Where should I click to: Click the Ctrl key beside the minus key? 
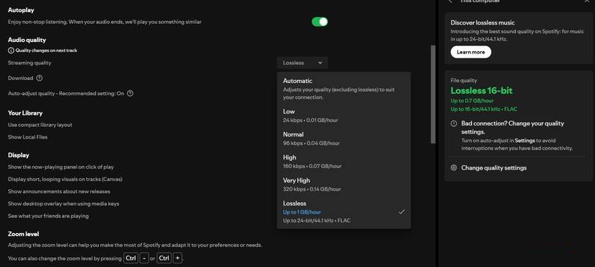coord(131,258)
